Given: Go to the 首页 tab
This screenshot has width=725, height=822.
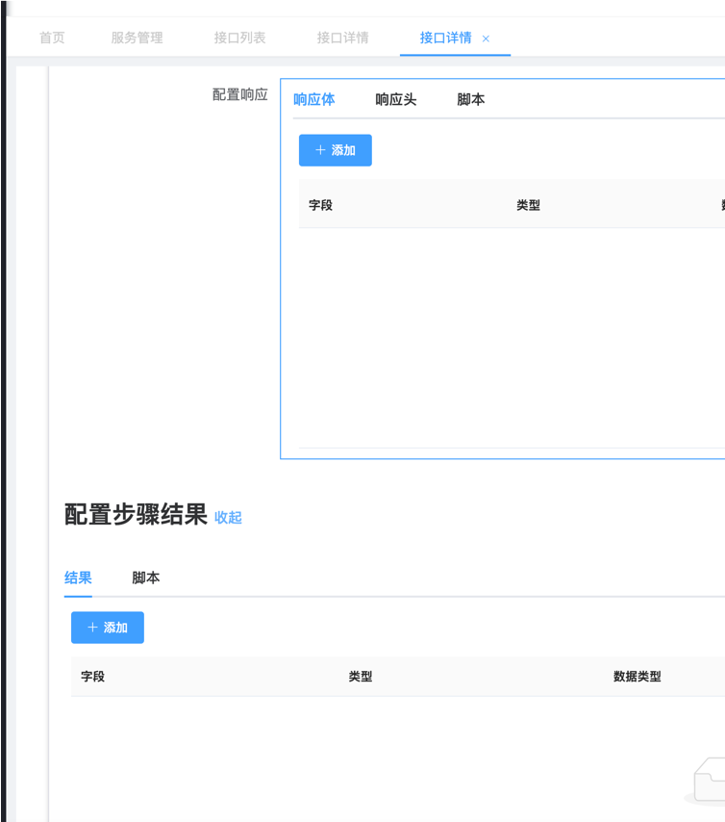Looking at the screenshot, I should click(52, 38).
